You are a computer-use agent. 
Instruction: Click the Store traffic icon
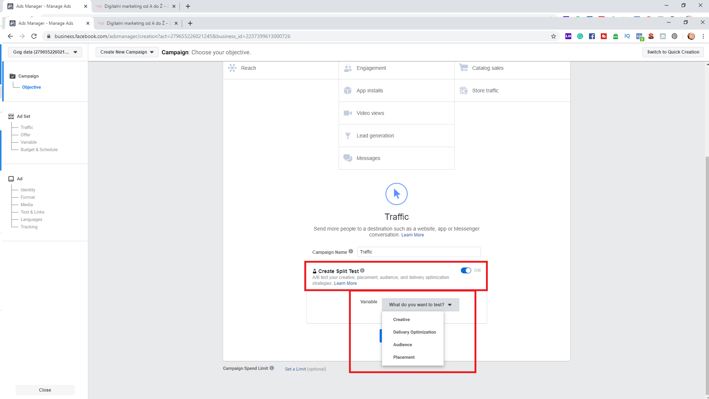pyautogui.click(x=463, y=91)
